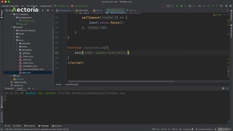This screenshot has height=131, width=233.
Task: Click the editor horizontal scrollbar
Action: coord(121,82)
